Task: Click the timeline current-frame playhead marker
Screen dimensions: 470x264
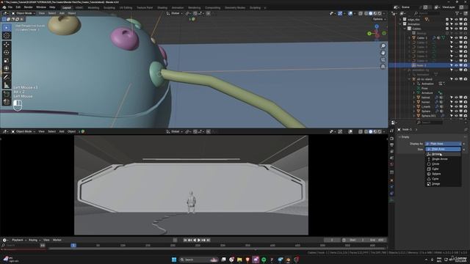Action: (x=73, y=246)
